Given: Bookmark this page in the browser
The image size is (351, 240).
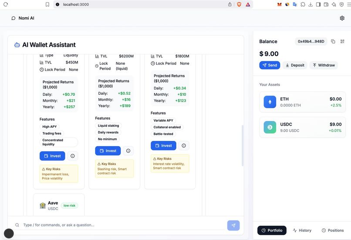Looking at the screenshot, I should 47,4.
